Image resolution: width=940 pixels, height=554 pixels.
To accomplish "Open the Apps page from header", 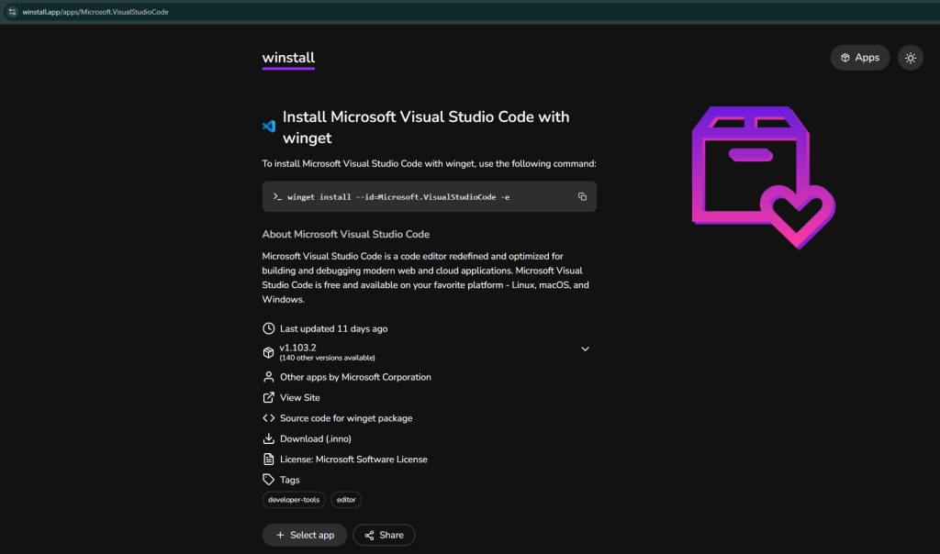I will [x=859, y=58].
